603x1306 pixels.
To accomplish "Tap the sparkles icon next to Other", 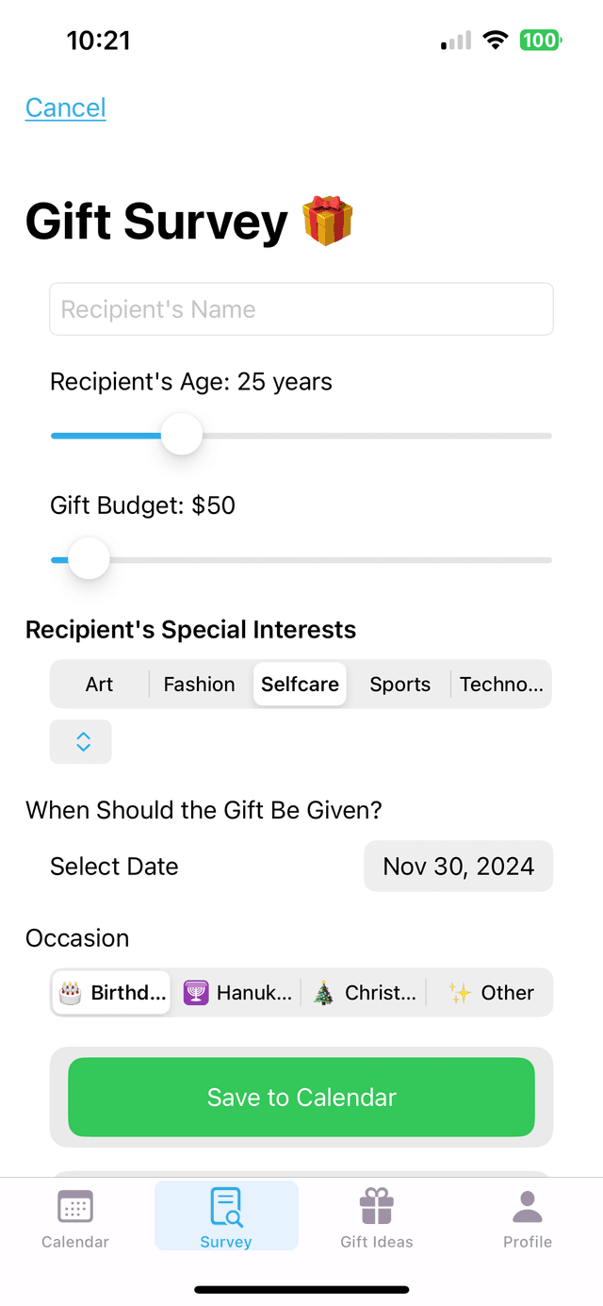I will click(x=459, y=992).
